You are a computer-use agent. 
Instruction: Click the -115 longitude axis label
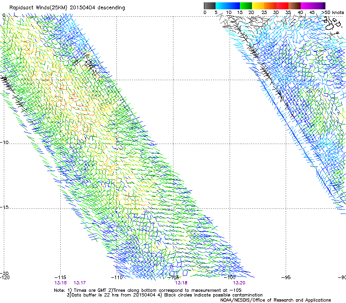[x=60, y=277]
